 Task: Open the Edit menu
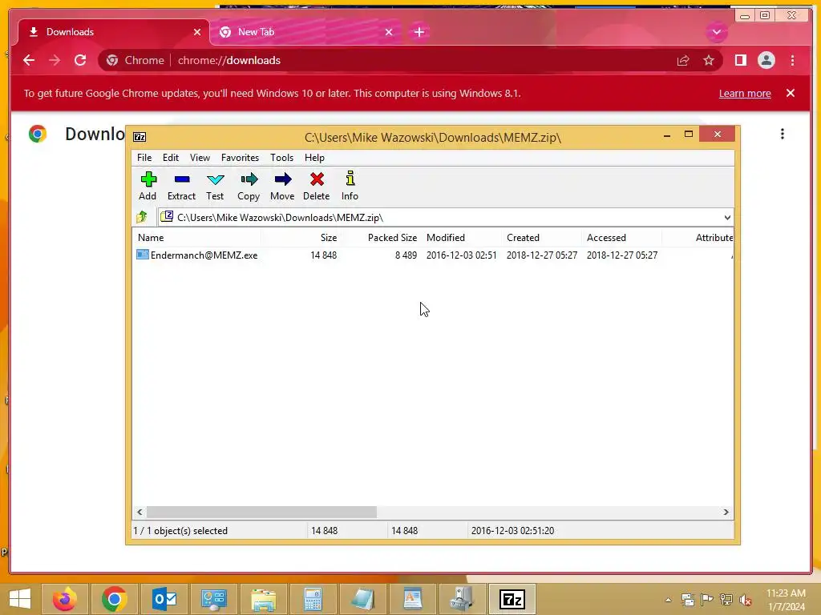tap(171, 158)
